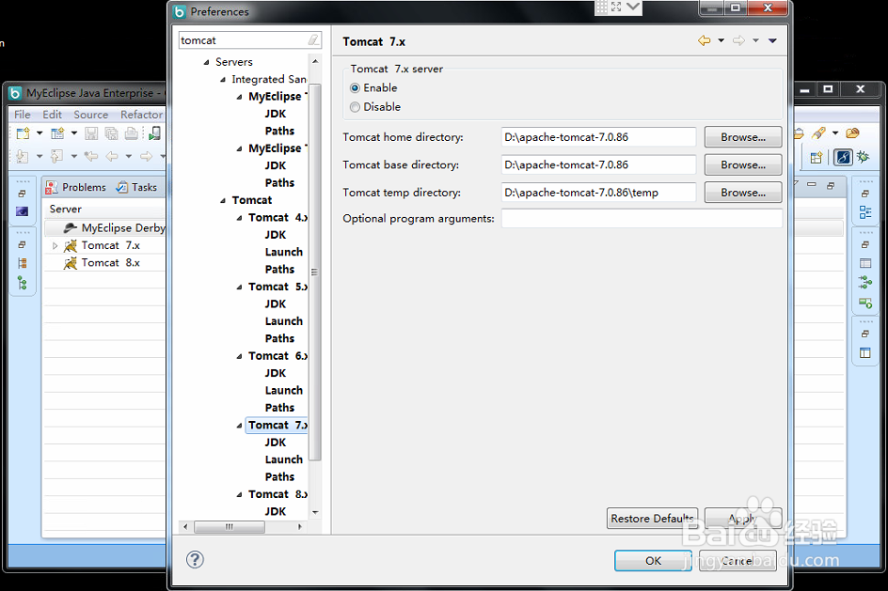Viewport: 888px width, 591px height.
Task: Click the Previous Annotation icon in MyEclipse toolbar
Action: click(x=56, y=156)
